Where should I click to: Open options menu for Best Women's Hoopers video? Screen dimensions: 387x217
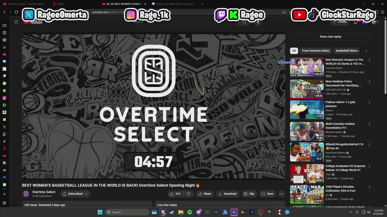tap(369, 60)
